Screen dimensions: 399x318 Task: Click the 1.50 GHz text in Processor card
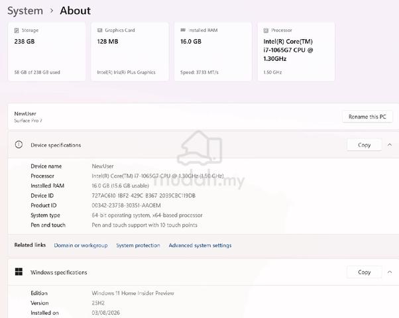click(272, 72)
